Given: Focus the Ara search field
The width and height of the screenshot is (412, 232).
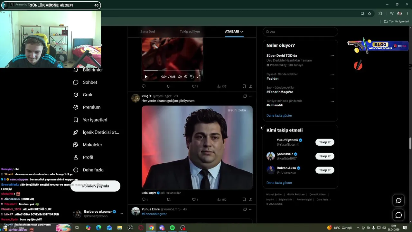Looking at the screenshot, I should click(300, 32).
